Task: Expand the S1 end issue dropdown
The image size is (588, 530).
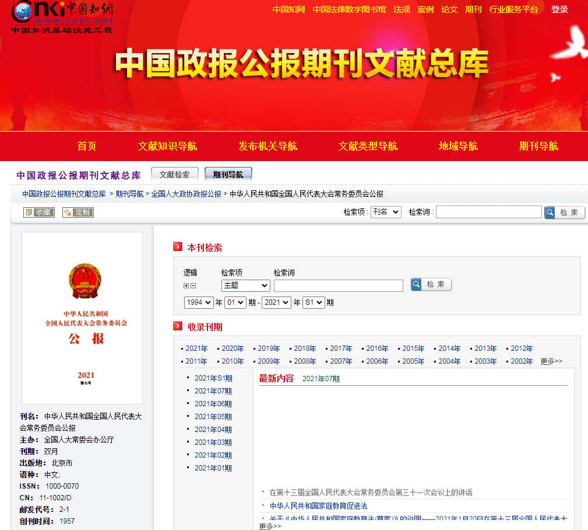Action: pos(313,302)
